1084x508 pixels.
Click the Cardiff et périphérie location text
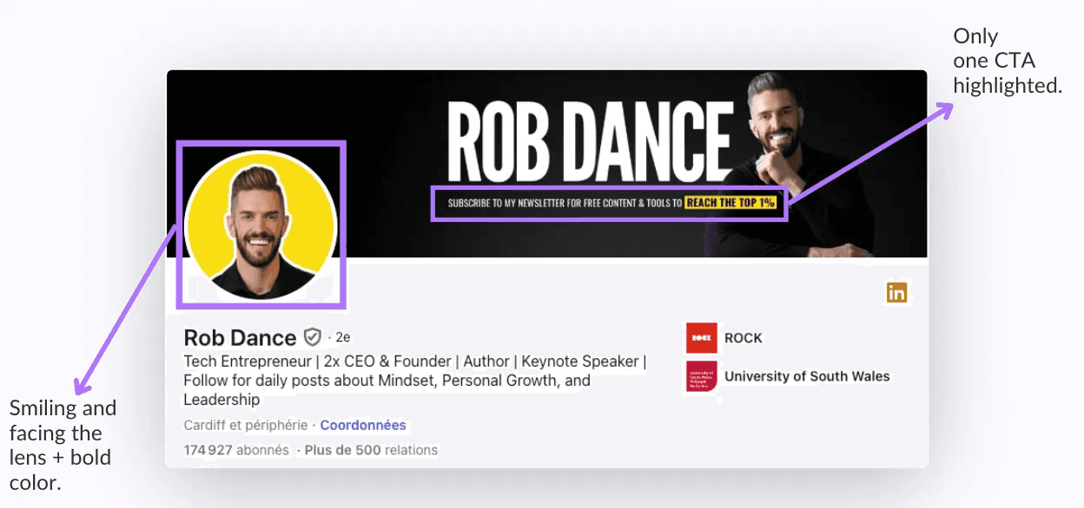[246, 426]
